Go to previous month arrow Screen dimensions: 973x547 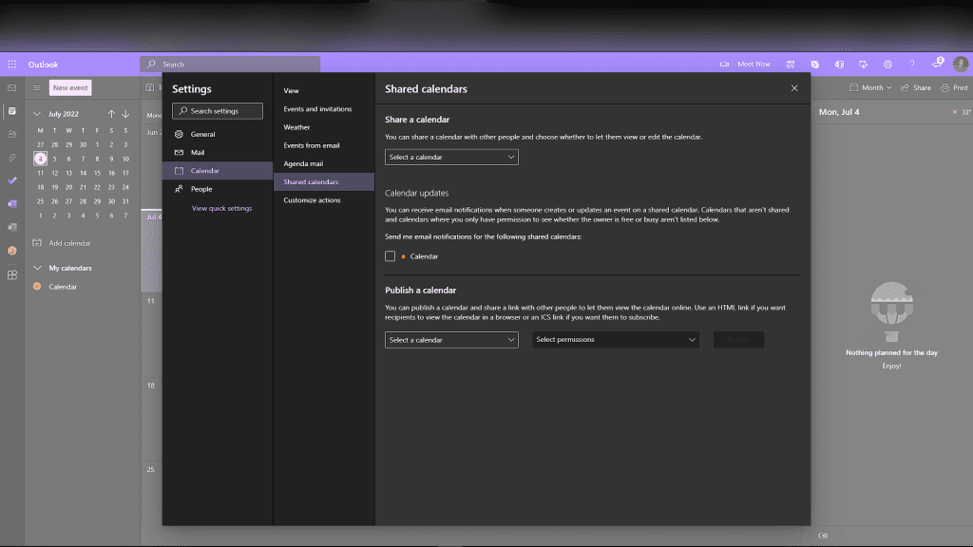pos(111,114)
